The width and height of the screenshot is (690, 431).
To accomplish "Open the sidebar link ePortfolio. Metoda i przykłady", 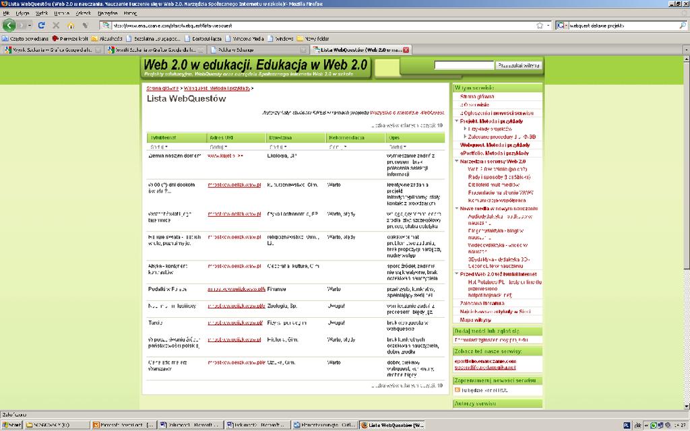I will point(494,153).
